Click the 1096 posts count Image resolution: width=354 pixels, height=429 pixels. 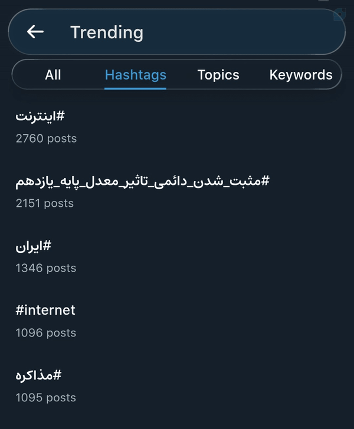coord(46,333)
